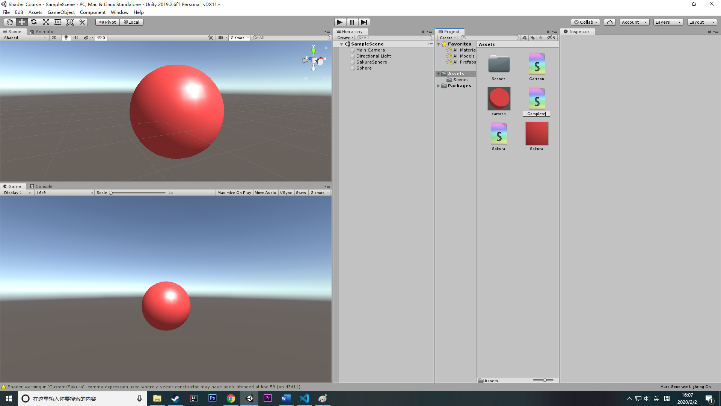Toggle Maximize On Play
The height and width of the screenshot is (406, 721).
click(x=234, y=192)
